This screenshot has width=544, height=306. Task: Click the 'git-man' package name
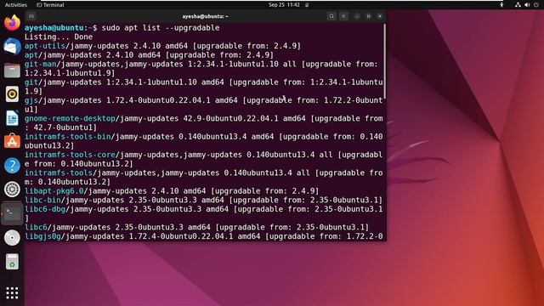pos(40,64)
